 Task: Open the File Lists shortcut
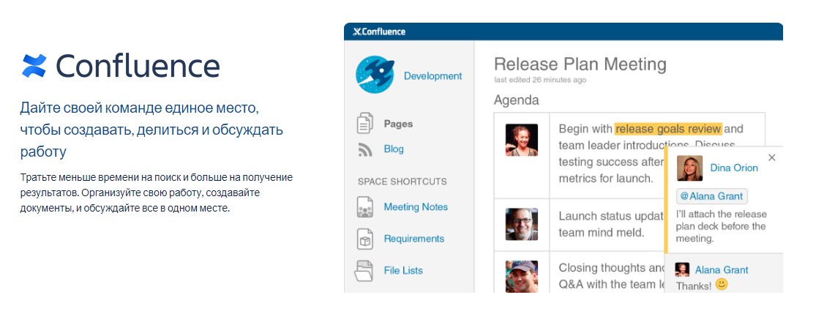click(x=403, y=270)
